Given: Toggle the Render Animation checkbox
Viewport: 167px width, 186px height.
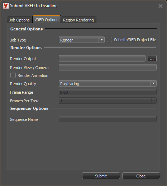Looking at the screenshot, I should (13, 75).
